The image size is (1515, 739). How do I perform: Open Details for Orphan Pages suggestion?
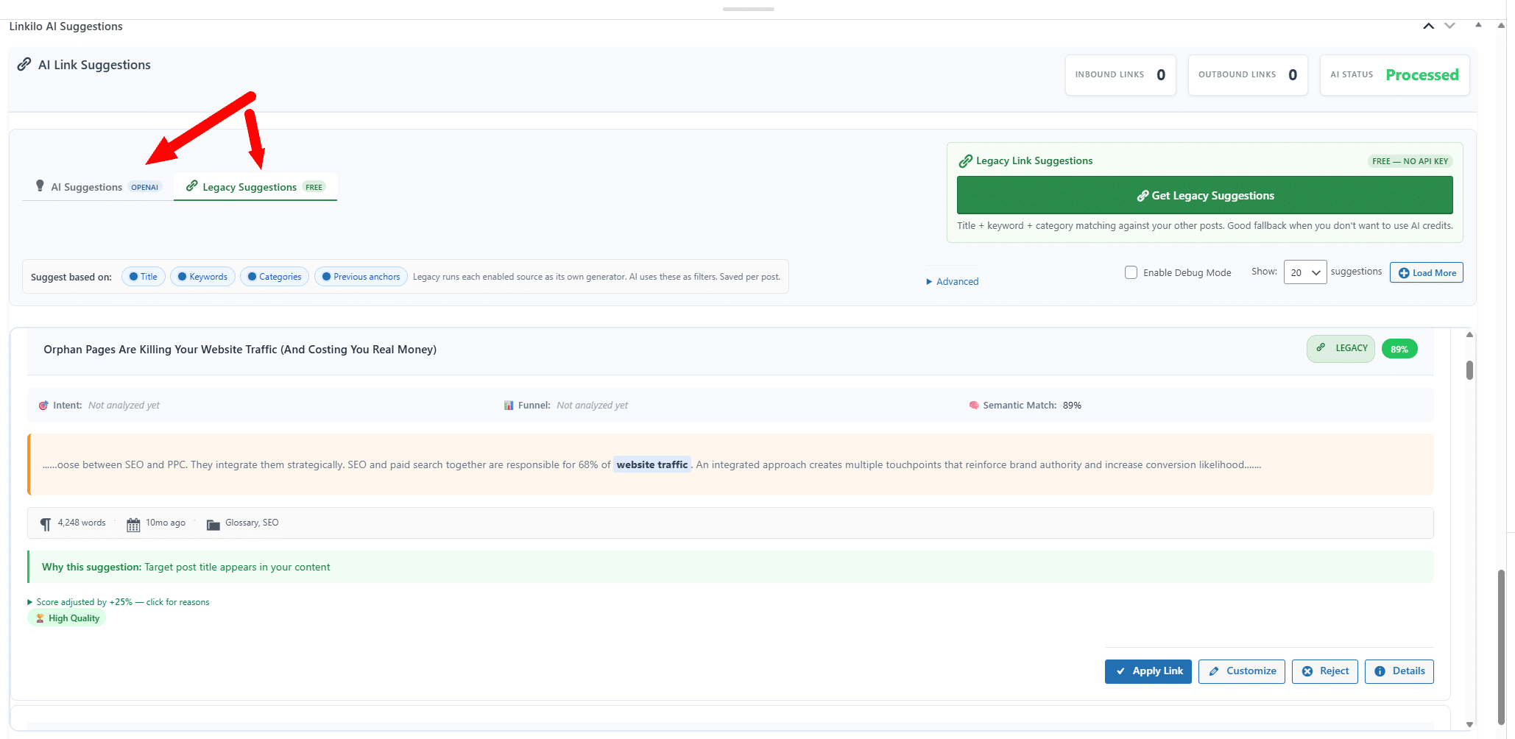click(1399, 671)
